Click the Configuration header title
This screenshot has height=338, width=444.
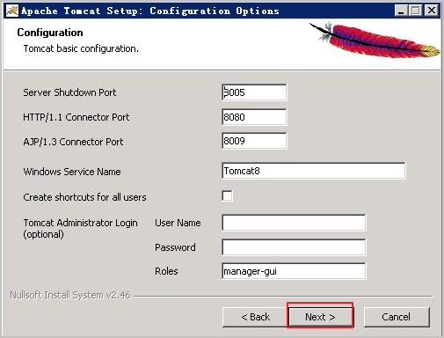point(50,33)
